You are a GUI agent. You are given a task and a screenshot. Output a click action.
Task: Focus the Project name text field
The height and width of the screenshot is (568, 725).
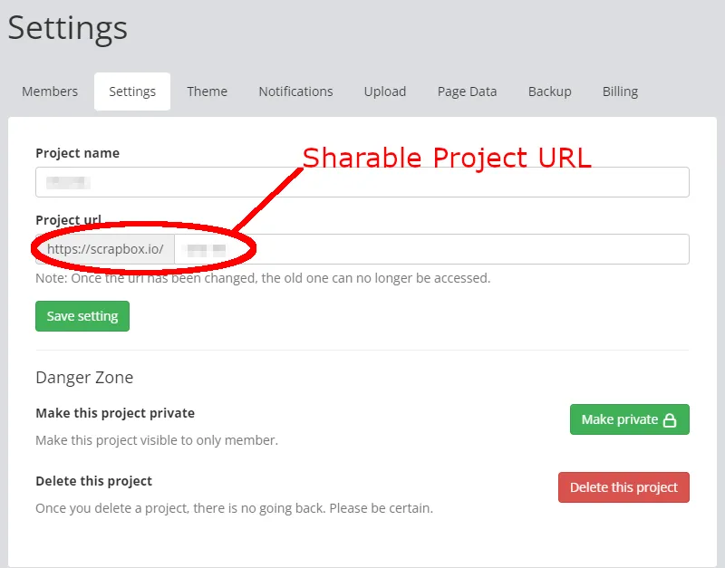click(x=362, y=182)
